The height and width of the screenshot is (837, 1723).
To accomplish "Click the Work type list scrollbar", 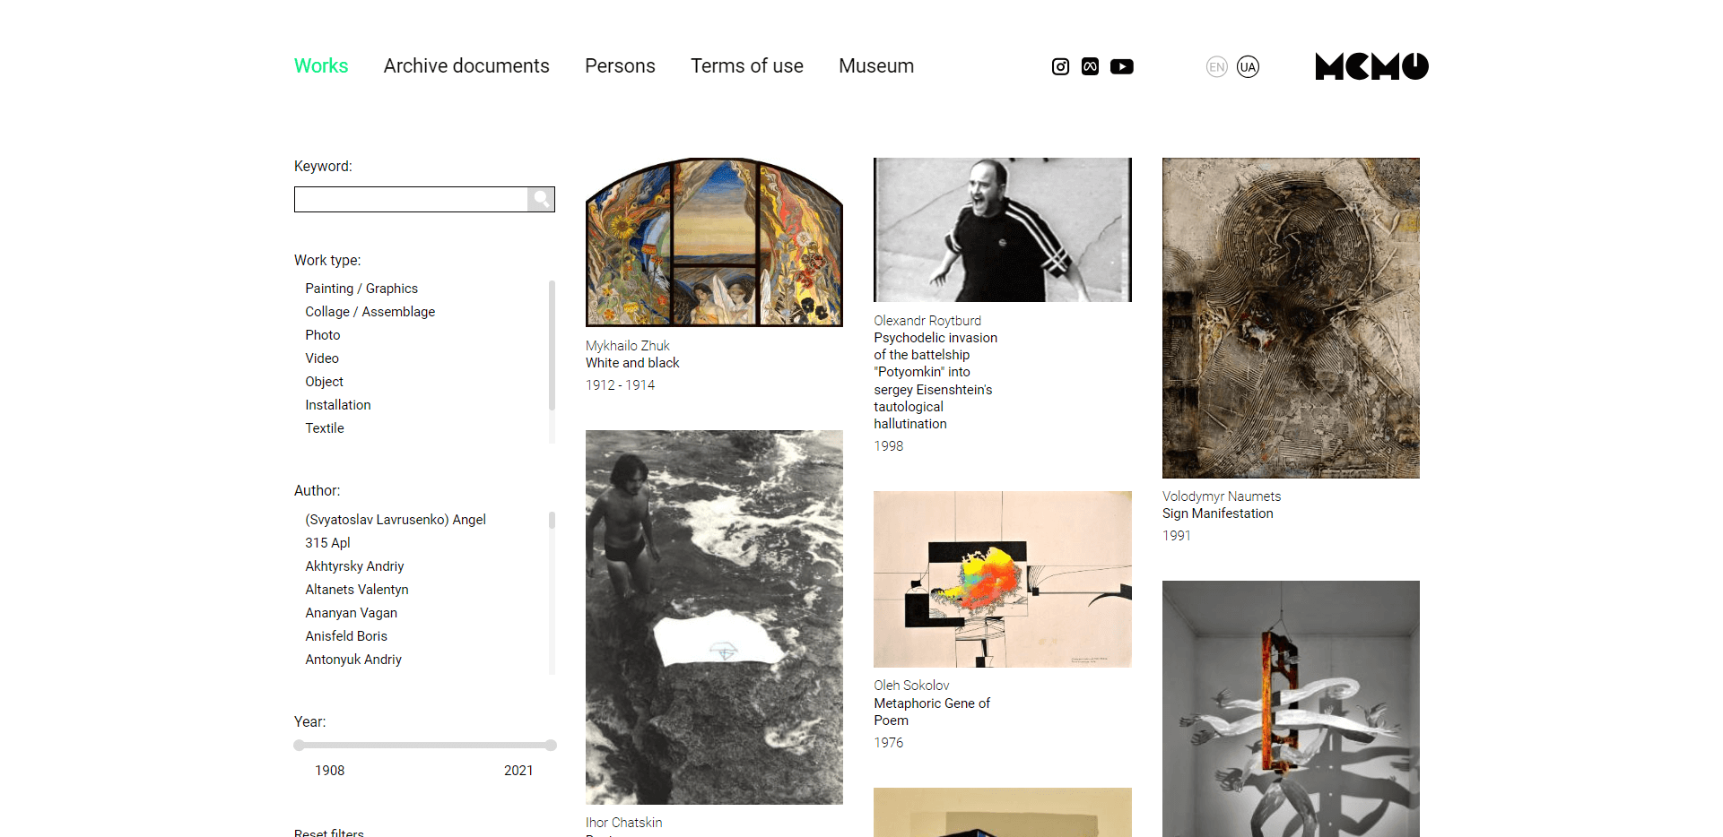I will pos(552,345).
